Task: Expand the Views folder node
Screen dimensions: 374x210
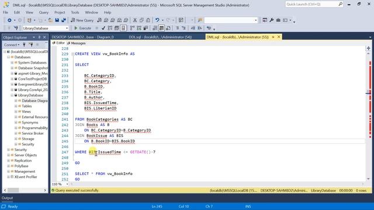Action: 16,111
